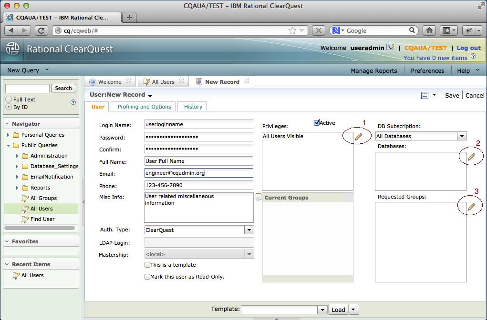
Task: Expand the Database_Settings folder
Action: click(x=17, y=167)
